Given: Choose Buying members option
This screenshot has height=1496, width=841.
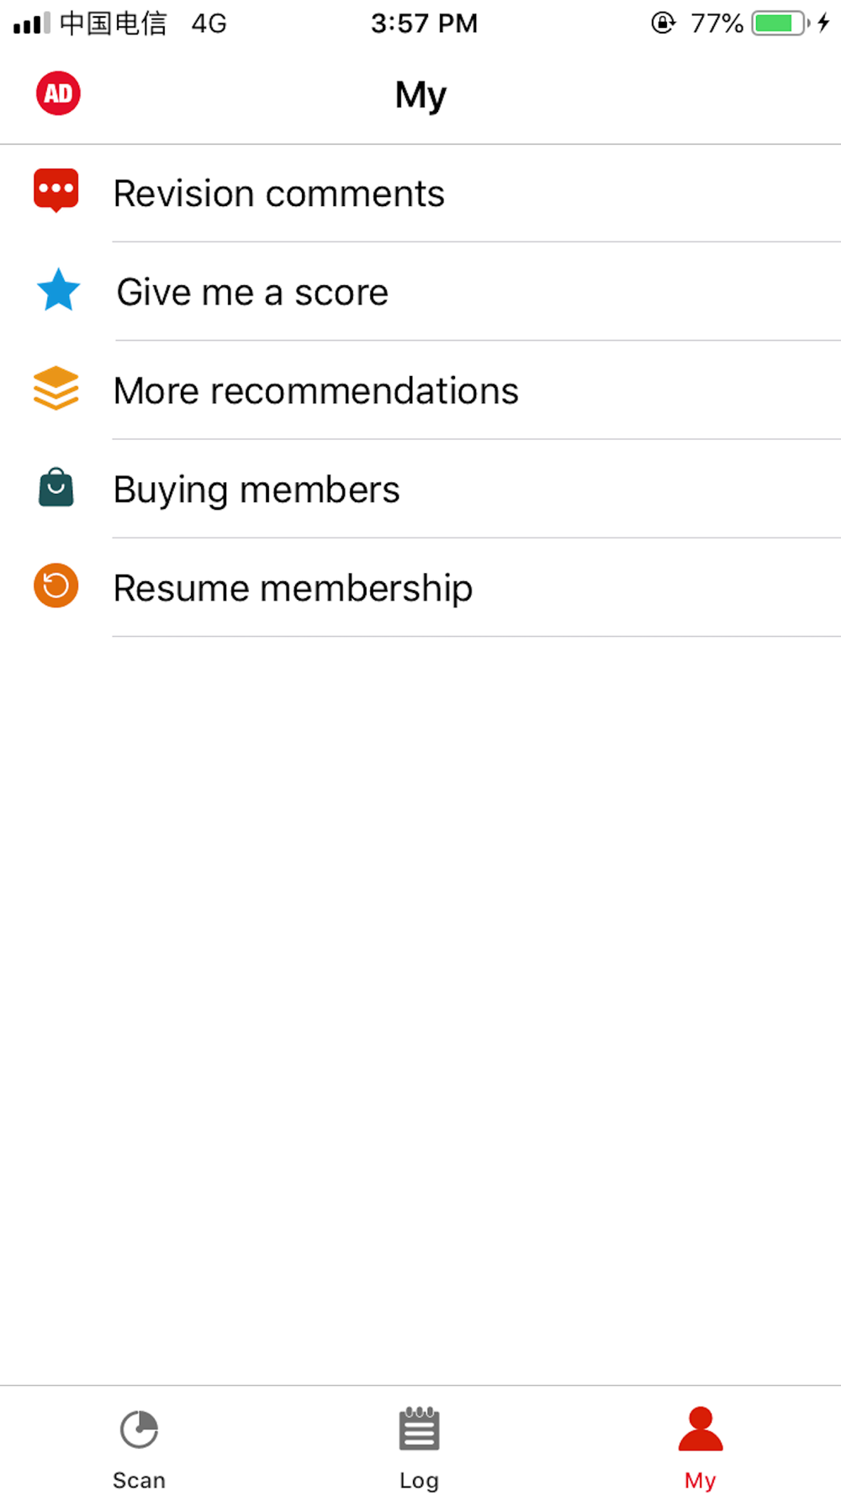Looking at the screenshot, I should click(257, 490).
